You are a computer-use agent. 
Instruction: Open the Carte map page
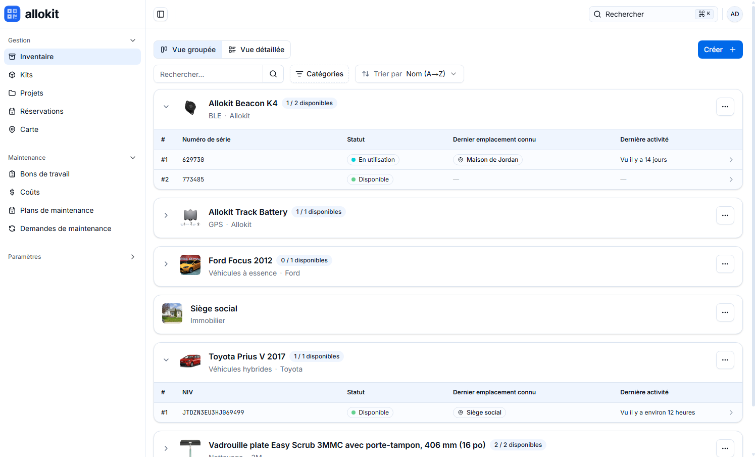click(x=72, y=129)
